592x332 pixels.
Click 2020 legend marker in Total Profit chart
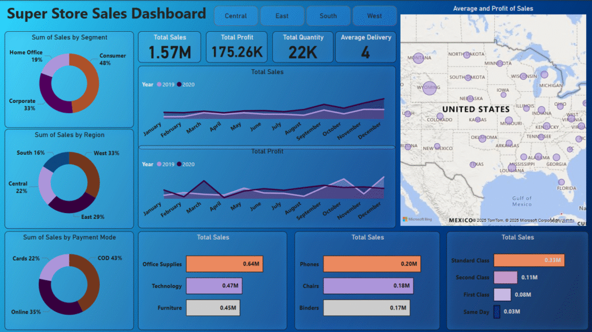(x=180, y=165)
